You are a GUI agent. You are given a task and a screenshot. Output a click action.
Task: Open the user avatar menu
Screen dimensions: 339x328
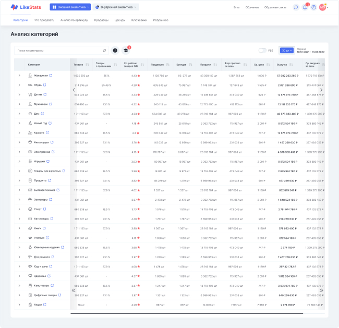coord(324,7)
